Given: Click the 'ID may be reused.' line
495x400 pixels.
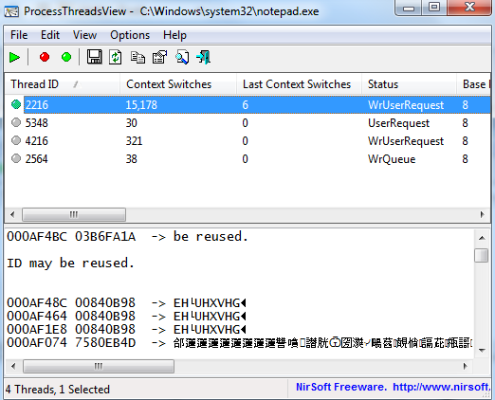Looking at the screenshot, I should (x=71, y=263).
